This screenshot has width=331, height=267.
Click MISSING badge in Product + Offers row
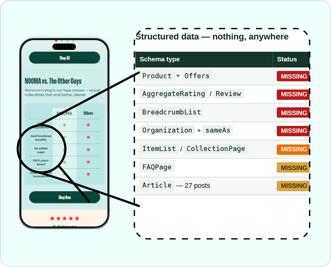point(293,76)
